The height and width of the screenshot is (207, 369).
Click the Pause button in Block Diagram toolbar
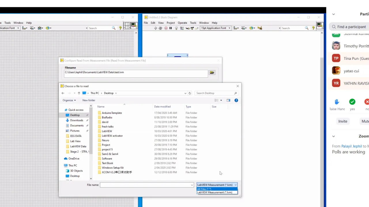[171, 28]
